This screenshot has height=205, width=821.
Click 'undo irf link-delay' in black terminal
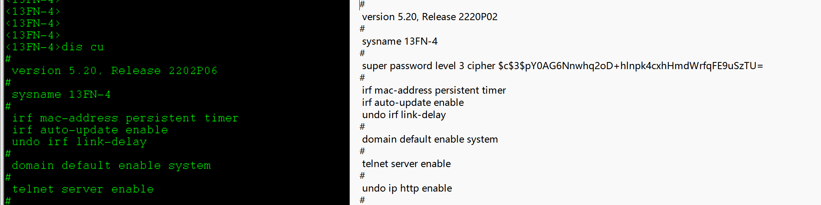[79, 142]
